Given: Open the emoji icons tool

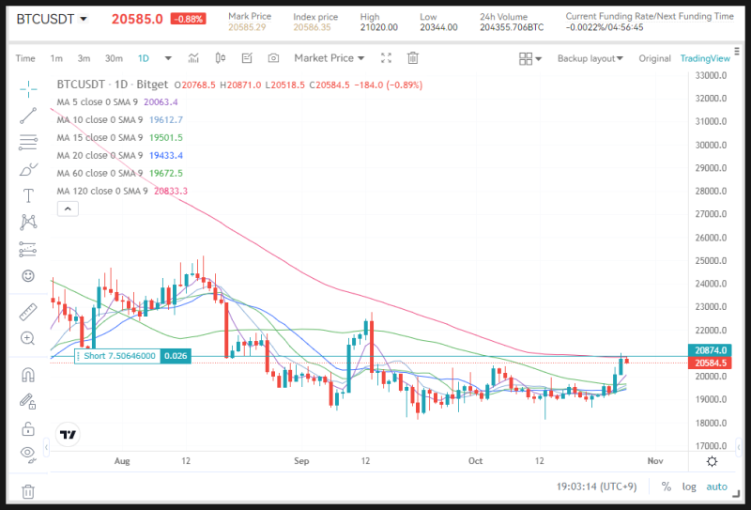Looking at the screenshot, I should pos(28,275).
